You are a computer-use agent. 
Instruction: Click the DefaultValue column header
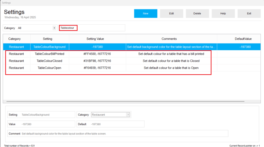243,39
